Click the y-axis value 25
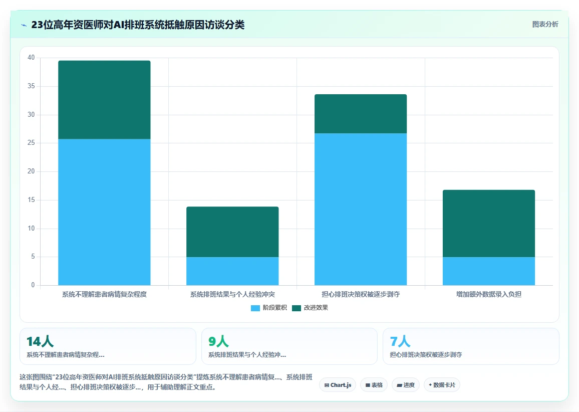 [x=31, y=143]
